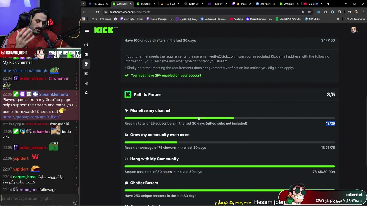Close the Achievements tab
Screen dimensions: 367x206
click(x=131, y=4)
